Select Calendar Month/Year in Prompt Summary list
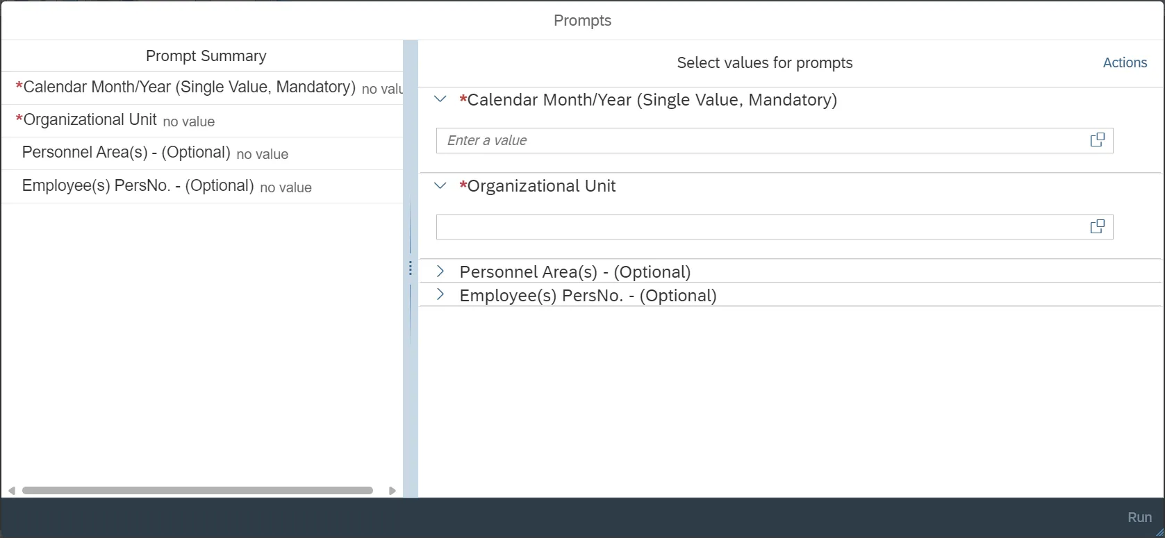This screenshot has width=1165, height=538. pyautogui.click(x=189, y=87)
